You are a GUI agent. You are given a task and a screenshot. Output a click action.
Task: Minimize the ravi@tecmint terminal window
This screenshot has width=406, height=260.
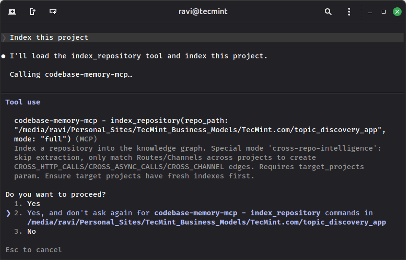click(x=370, y=12)
